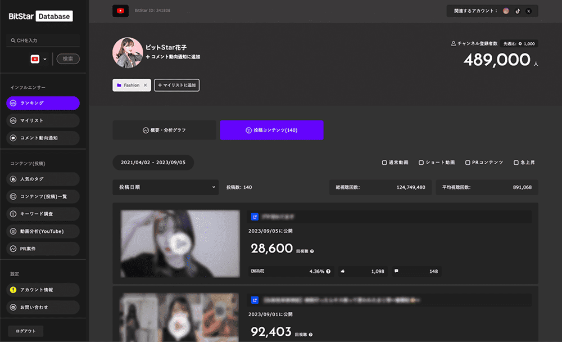The width and height of the screenshot is (562, 342).
Task: Click the BitStar花子 profile avatar
Action: (x=128, y=52)
